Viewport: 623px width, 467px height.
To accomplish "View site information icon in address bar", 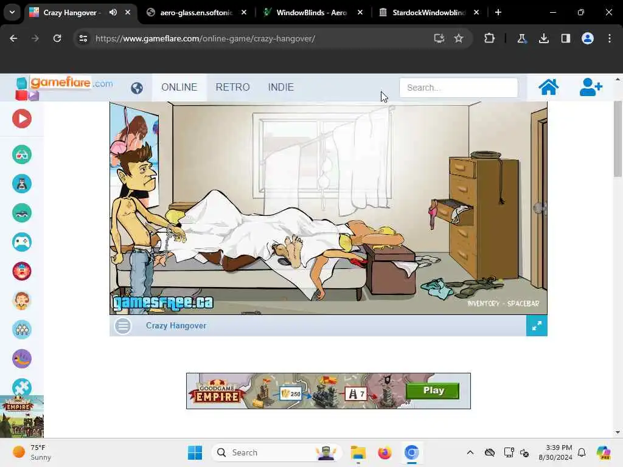I will 83,38.
